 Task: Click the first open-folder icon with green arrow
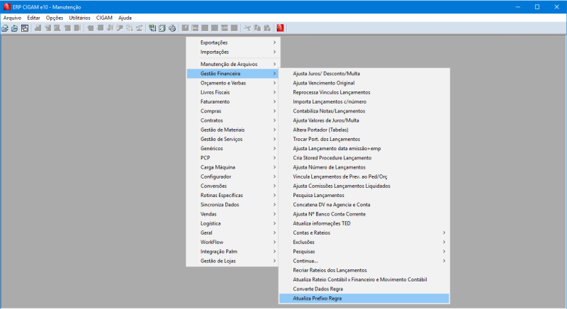[x=5, y=28]
